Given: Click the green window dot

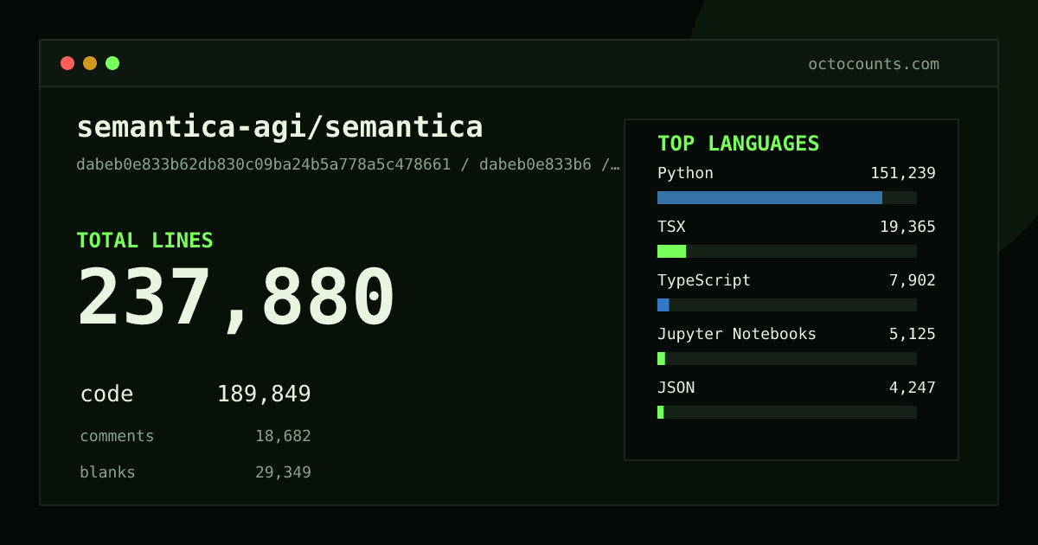Looking at the screenshot, I should (x=112, y=63).
